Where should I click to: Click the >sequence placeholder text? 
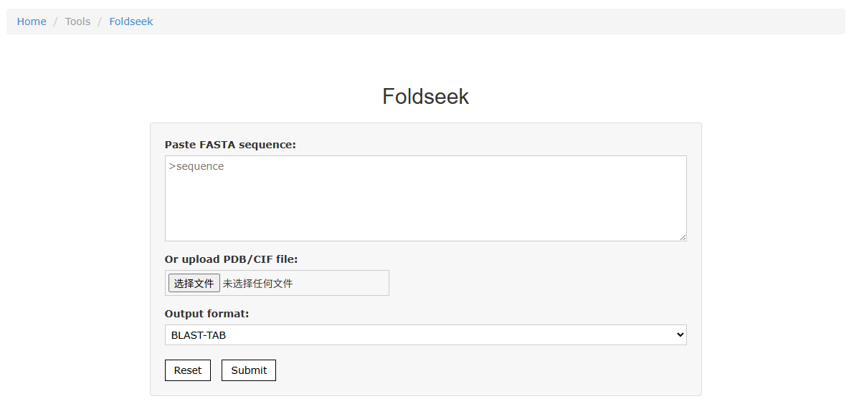196,166
